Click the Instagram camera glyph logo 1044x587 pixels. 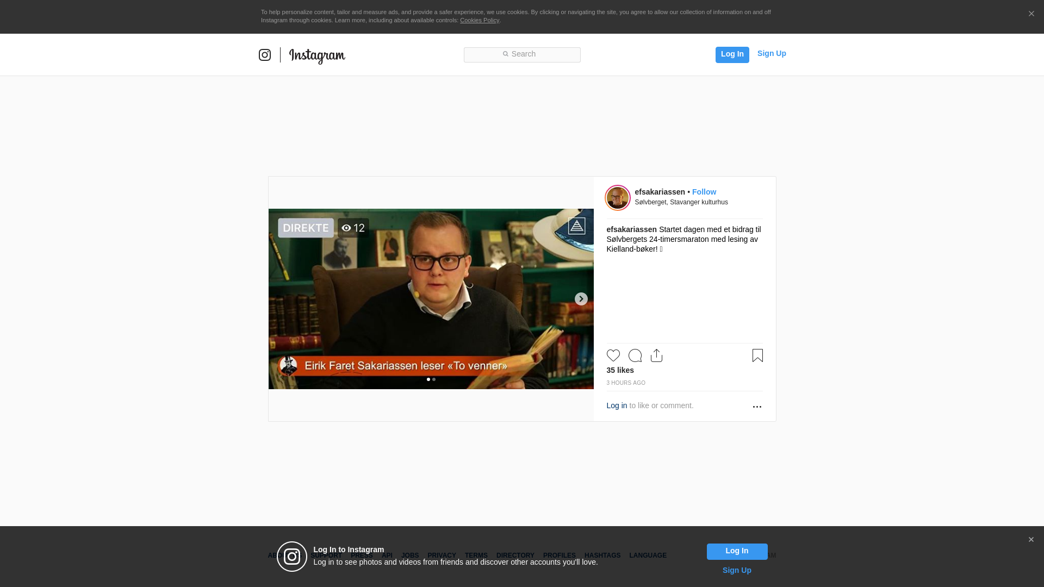(265, 55)
